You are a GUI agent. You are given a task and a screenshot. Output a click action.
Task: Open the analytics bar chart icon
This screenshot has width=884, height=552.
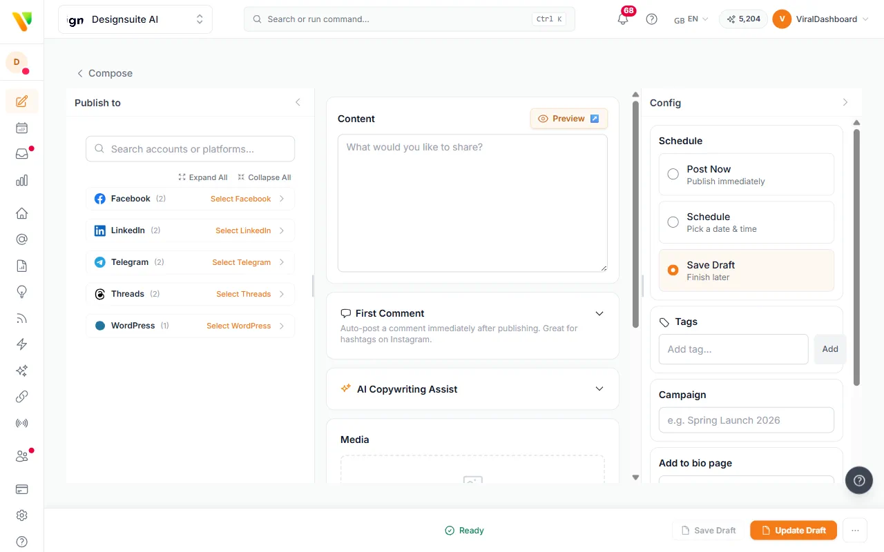(21, 180)
